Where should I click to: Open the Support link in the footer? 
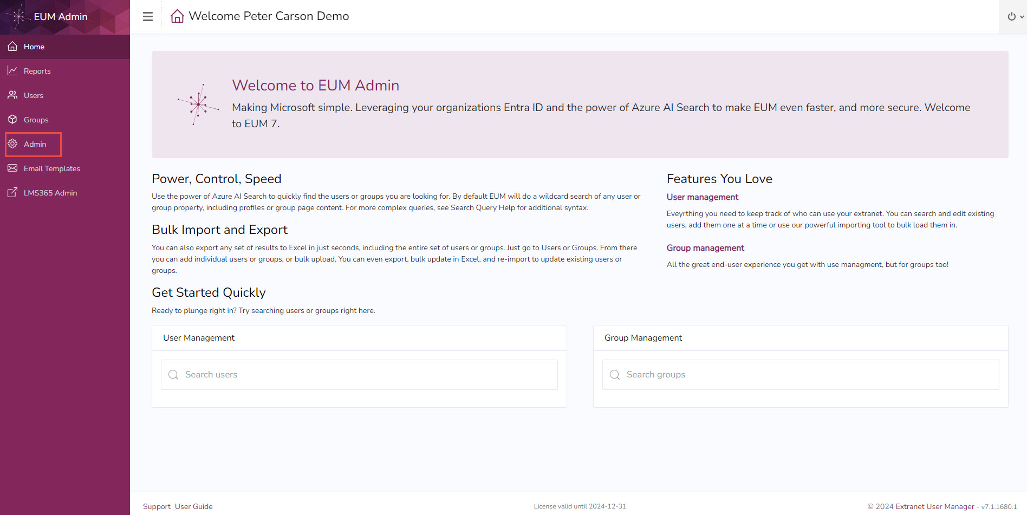(x=156, y=506)
